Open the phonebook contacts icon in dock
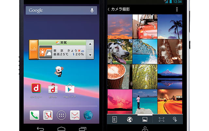 tap(48, 115)
